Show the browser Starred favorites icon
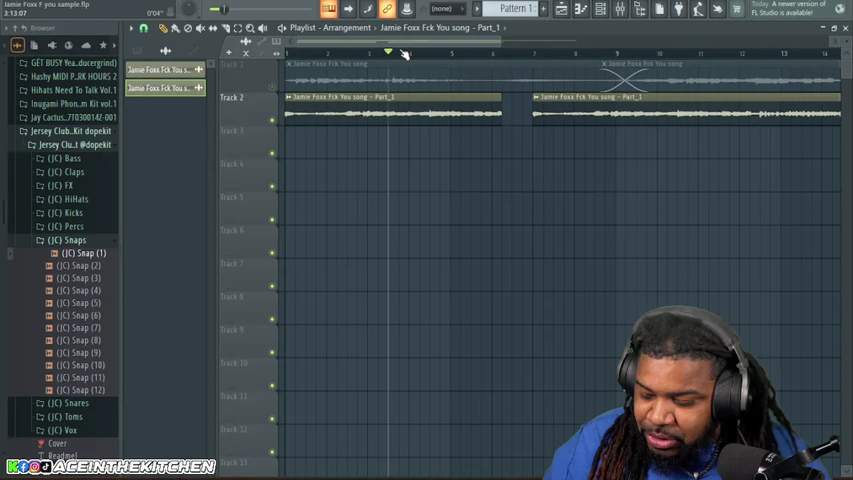Image resolution: width=853 pixels, height=480 pixels. [x=103, y=45]
